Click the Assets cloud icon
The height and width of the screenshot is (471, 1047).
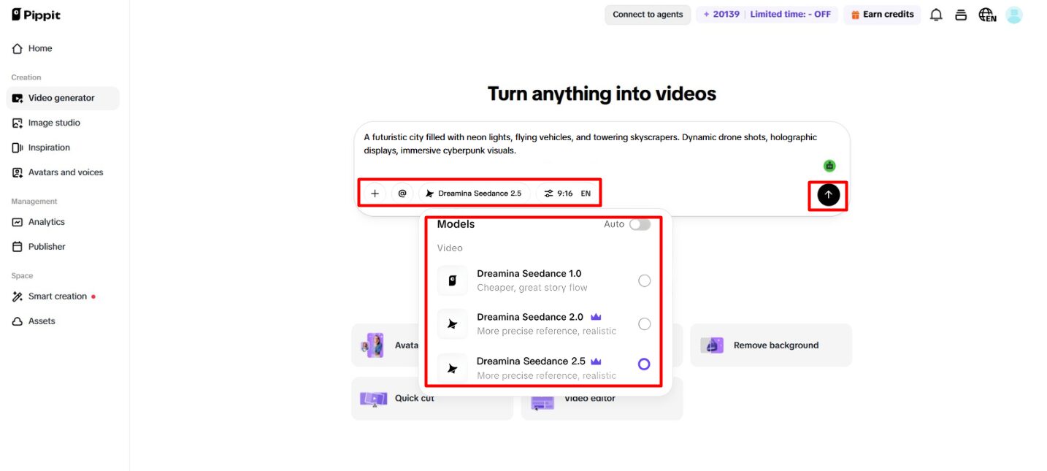pyautogui.click(x=18, y=321)
